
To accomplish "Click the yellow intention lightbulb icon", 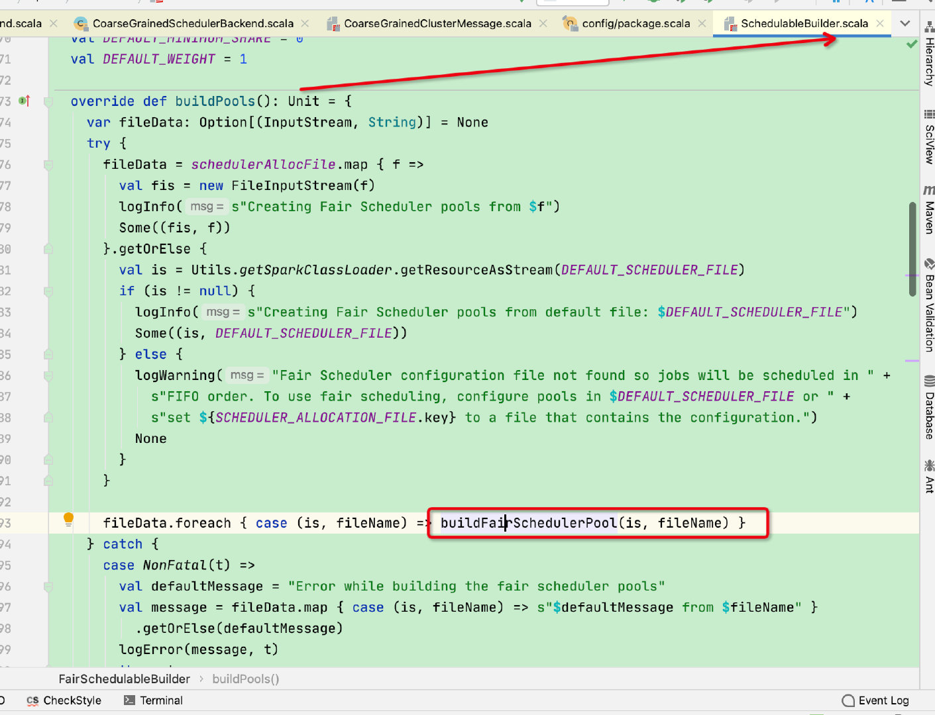I will click(68, 519).
